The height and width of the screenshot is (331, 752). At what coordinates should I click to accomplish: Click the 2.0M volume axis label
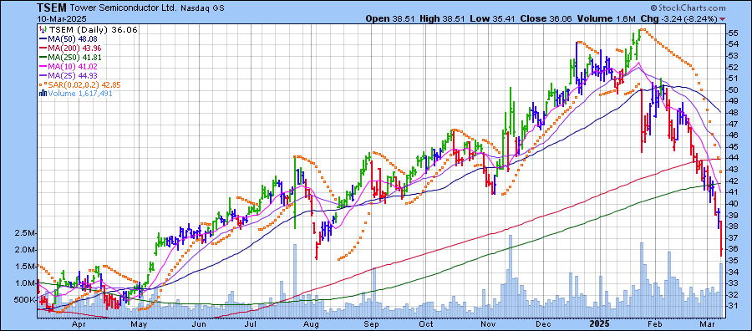[24, 250]
